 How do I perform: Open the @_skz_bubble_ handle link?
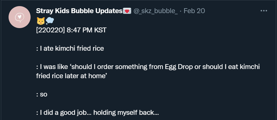point(155,11)
